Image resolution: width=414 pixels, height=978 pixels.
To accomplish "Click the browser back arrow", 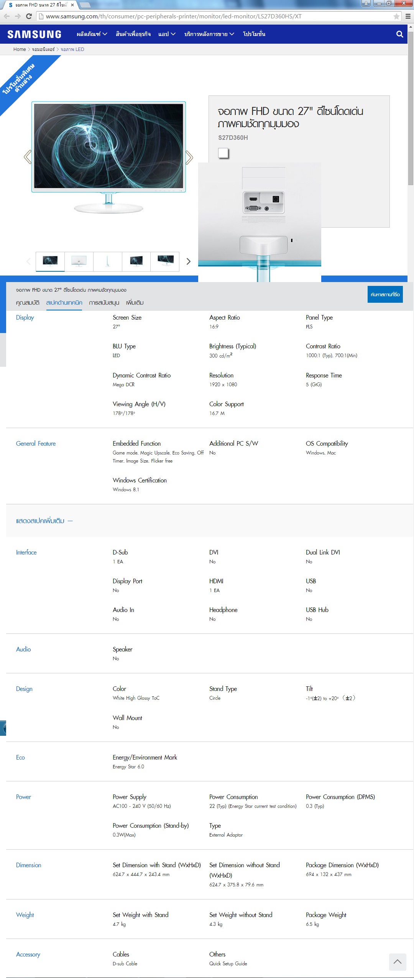I will [x=7, y=16].
